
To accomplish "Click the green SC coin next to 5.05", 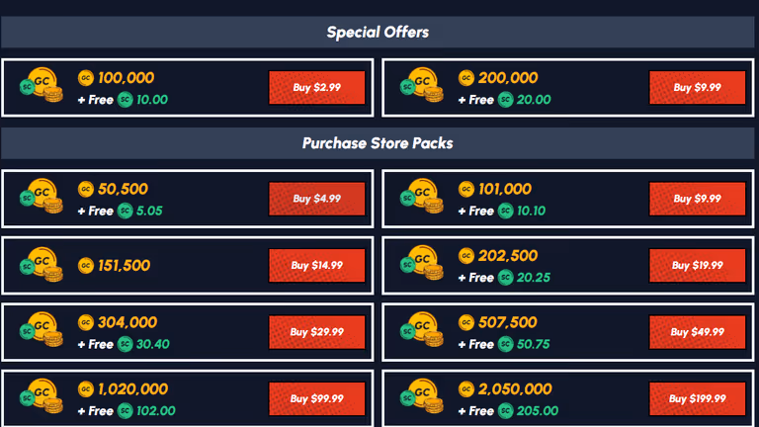I will pyautogui.click(x=126, y=211).
